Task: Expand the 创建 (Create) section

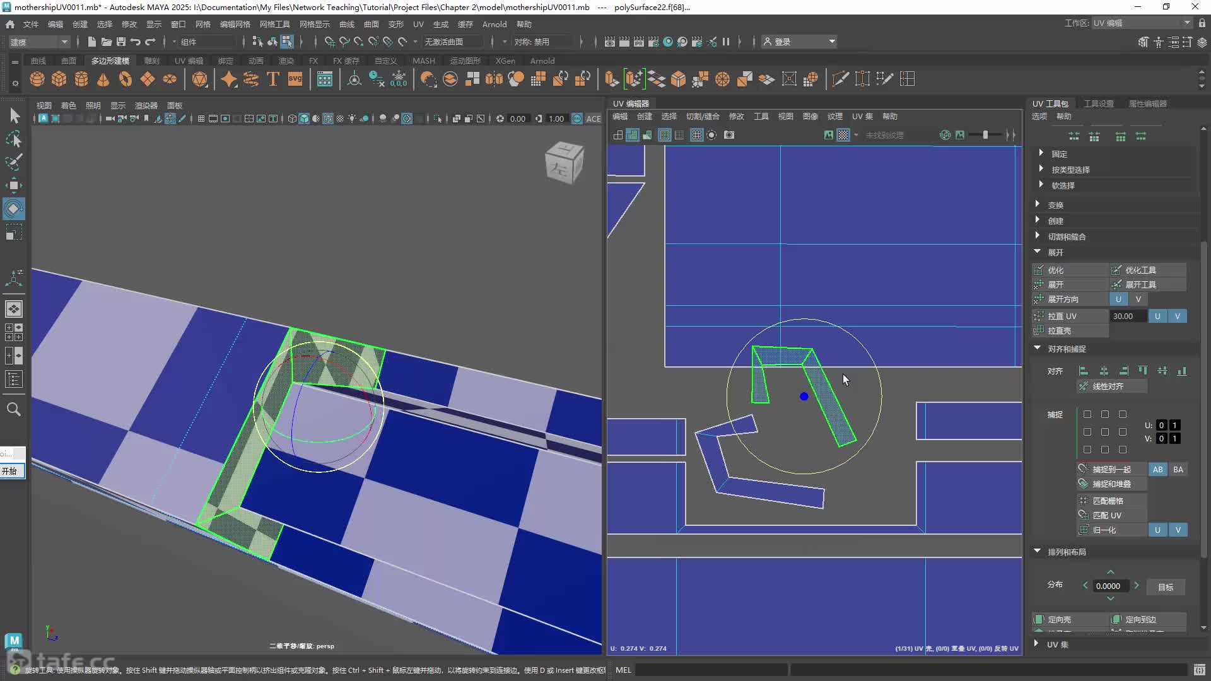Action: pyautogui.click(x=1038, y=220)
